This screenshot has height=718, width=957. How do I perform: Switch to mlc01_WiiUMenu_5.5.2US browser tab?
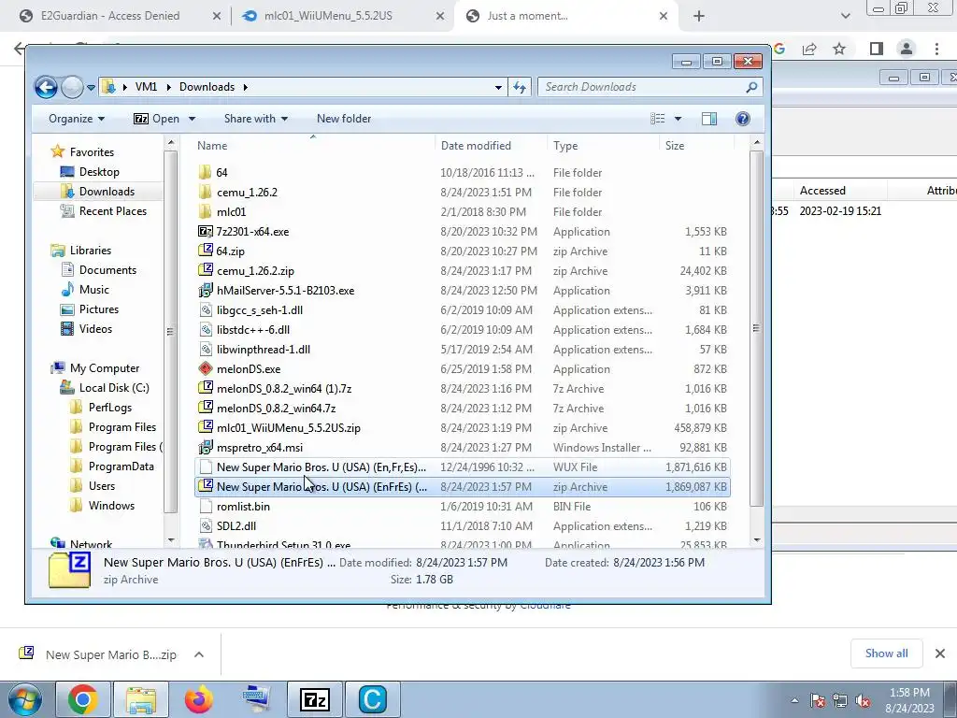(x=328, y=16)
